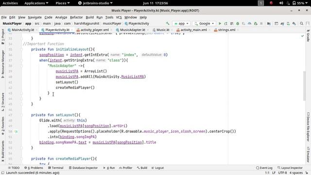This screenshot has height=175, width=311.
Task: Click the user account icon at toolbar end
Action: pyautogui.click(x=308, y=23)
